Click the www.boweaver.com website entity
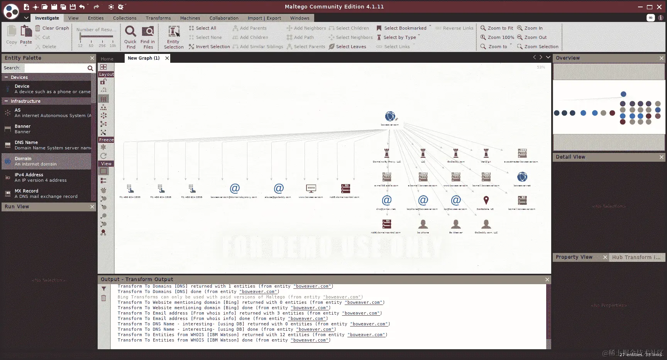This screenshot has width=667, height=360. click(x=311, y=189)
